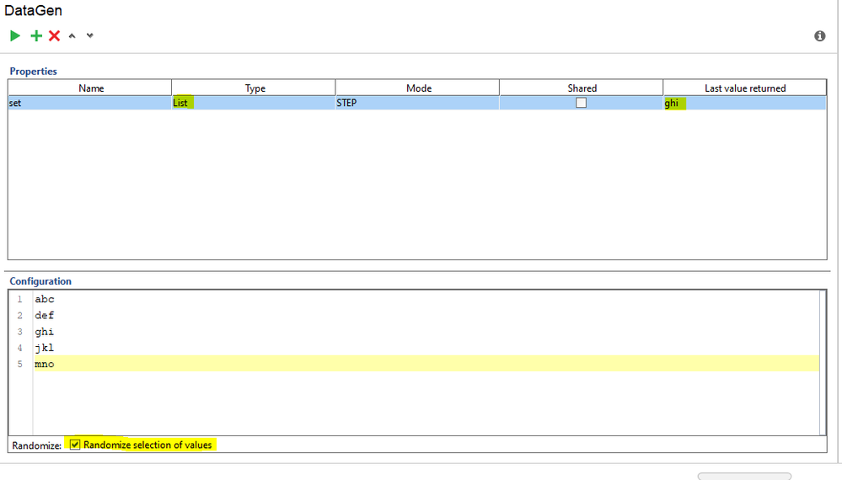Click the ghi last value cell
Image resolution: width=842 pixels, height=480 pixels.
744,103
